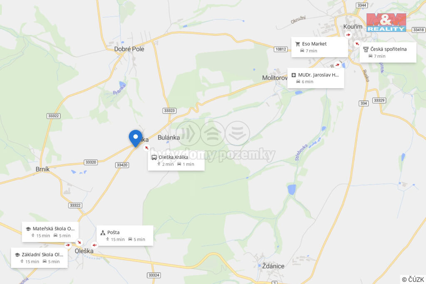Open the Mateřská škola O... card
Viewport: 426px width, 284px height.
pyautogui.click(x=50, y=232)
